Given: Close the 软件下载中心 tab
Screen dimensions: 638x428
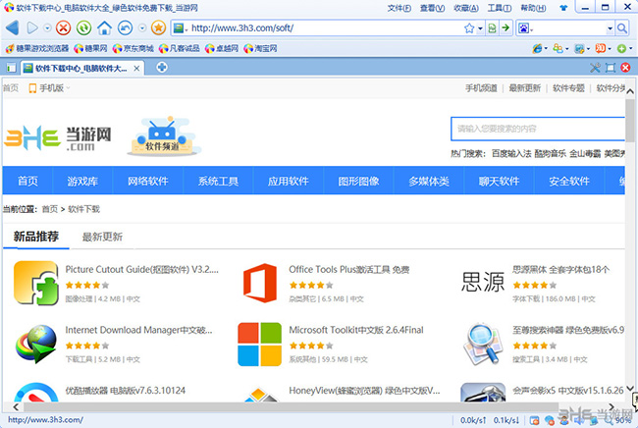Looking at the screenshot, I should pyautogui.click(x=136, y=69).
